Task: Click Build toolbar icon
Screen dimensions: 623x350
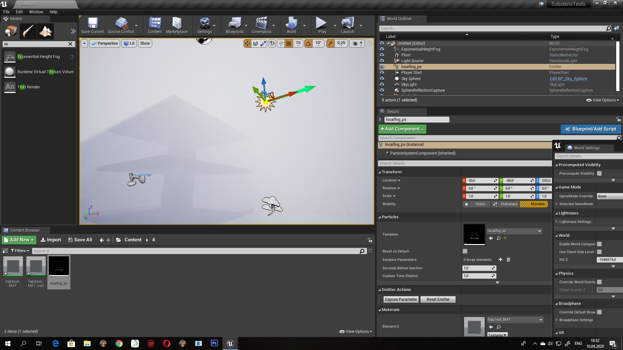Action: tap(291, 25)
